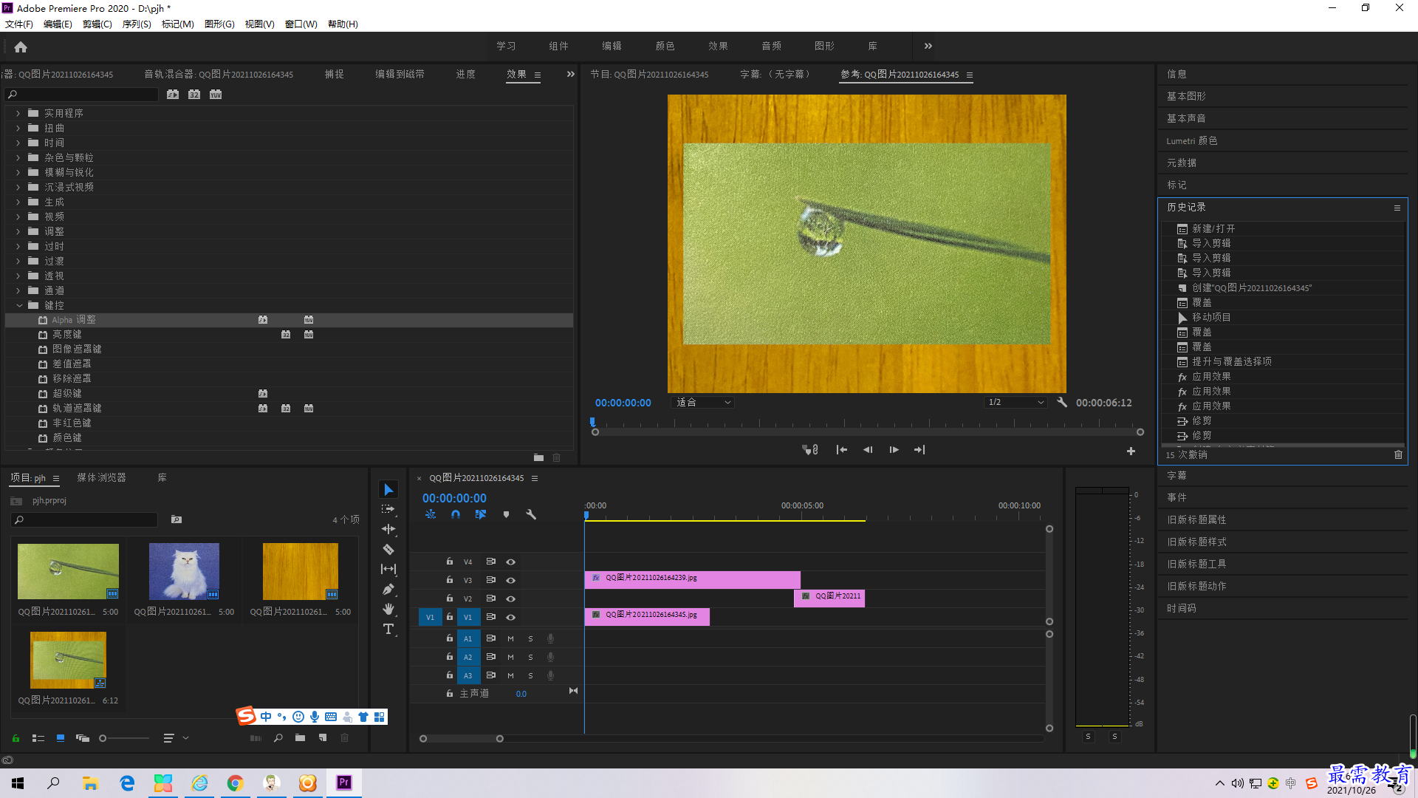Open timeline display settings wrench
The height and width of the screenshot is (798, 1418).
(531, 514)
